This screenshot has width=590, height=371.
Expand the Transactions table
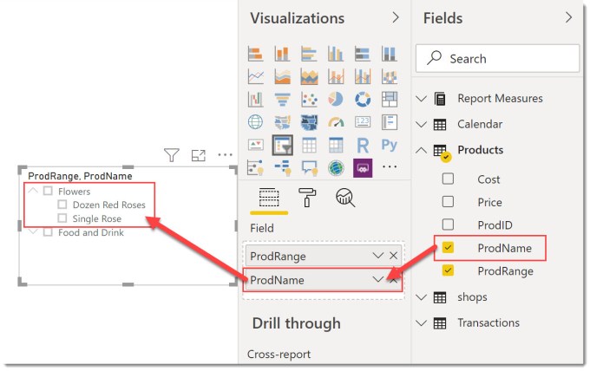coord(422,322)
